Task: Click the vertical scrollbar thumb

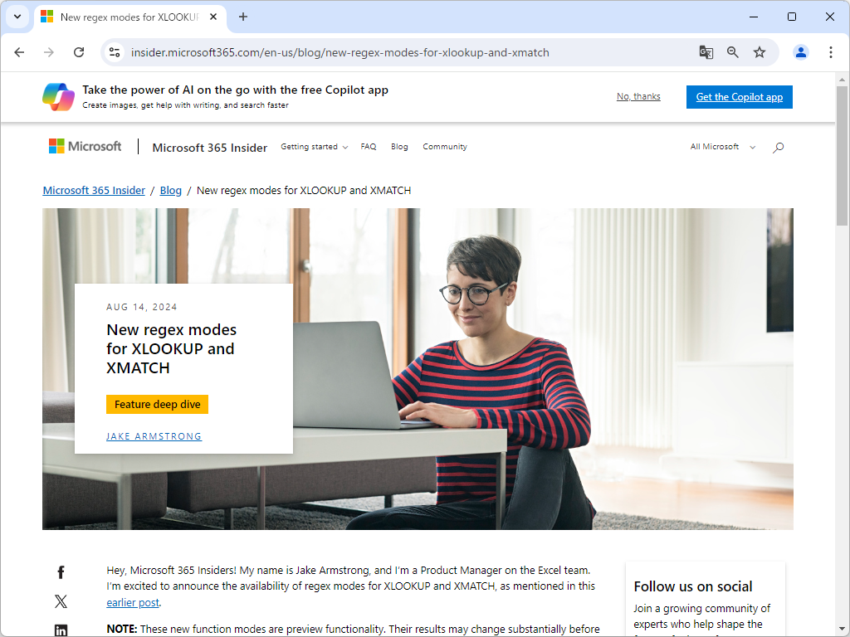Action: coord(842,155)
